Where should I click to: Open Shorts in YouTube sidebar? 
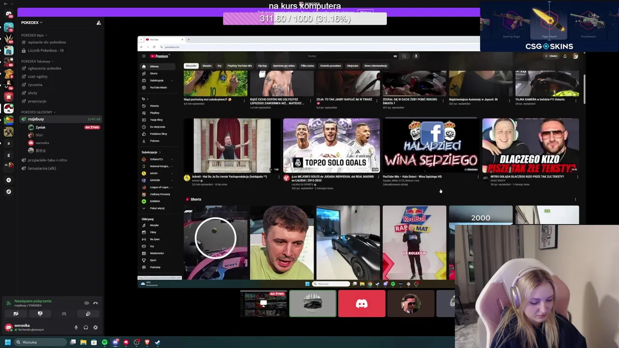pyautogui.click(x=157, y=73)
